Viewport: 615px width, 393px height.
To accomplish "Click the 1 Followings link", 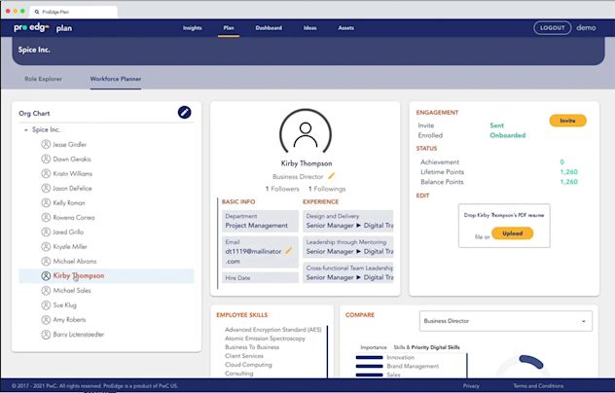I will (327, 189).
